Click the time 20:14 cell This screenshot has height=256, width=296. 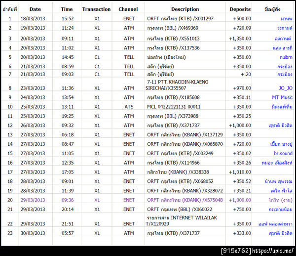tap(68, 210)
